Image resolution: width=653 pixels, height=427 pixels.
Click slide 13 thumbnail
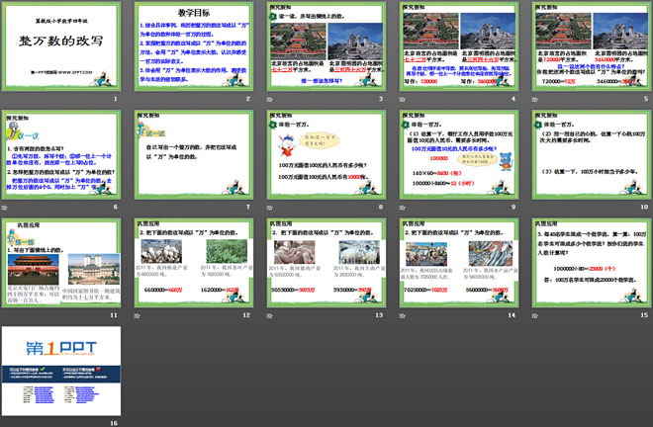pyautogui.click(x=326, y=262)
